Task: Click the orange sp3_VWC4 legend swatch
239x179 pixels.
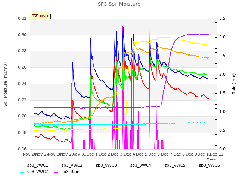Action: 125,166
